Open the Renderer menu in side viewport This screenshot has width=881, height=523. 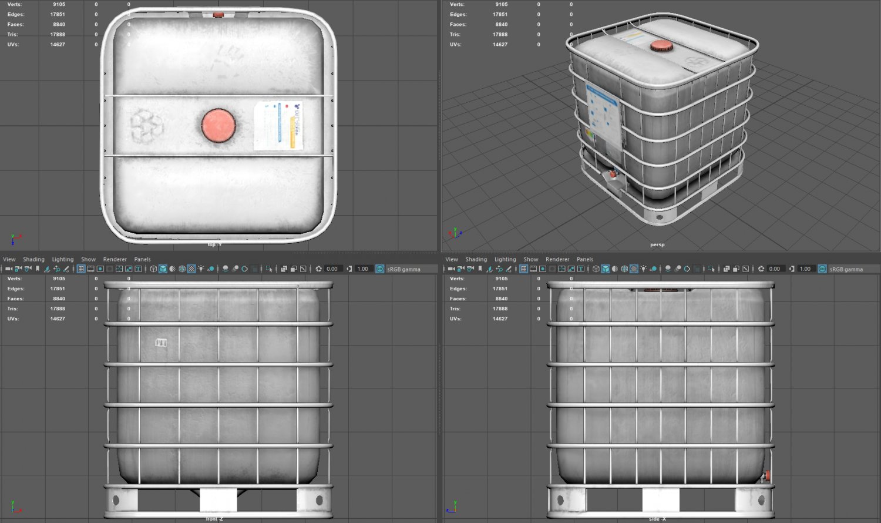(557, 259)
